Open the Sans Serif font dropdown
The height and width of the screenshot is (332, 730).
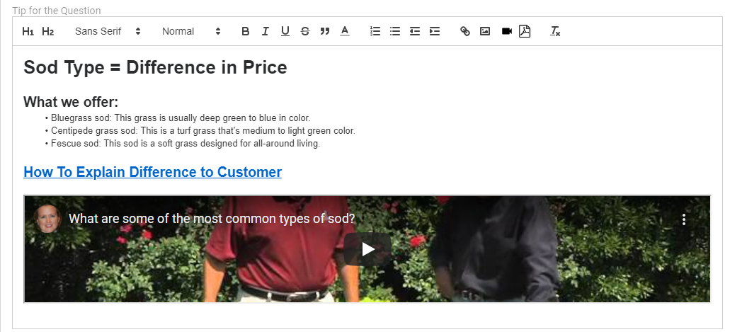click(x=108, y=31)
